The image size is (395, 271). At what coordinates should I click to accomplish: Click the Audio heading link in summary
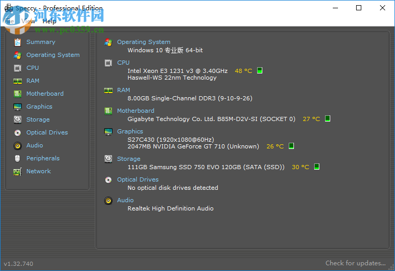pos(125,200)
